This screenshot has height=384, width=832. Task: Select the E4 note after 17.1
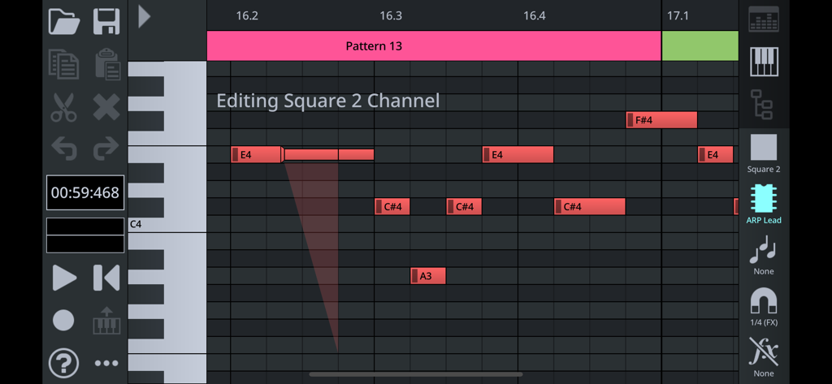point(715,155)
